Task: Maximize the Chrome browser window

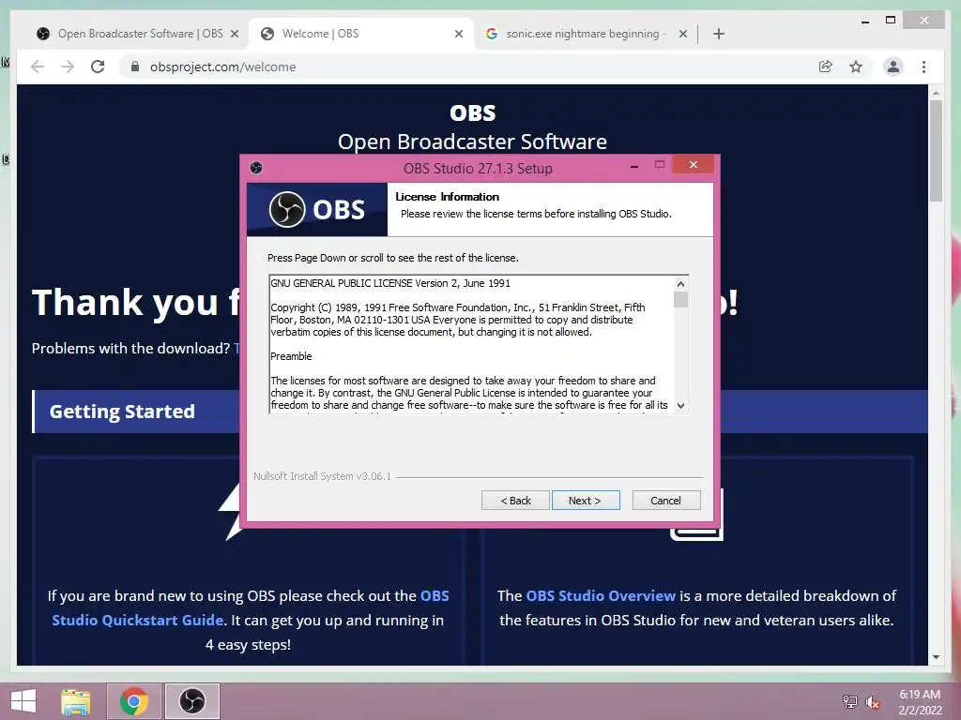Action: (x=891, y=21)
